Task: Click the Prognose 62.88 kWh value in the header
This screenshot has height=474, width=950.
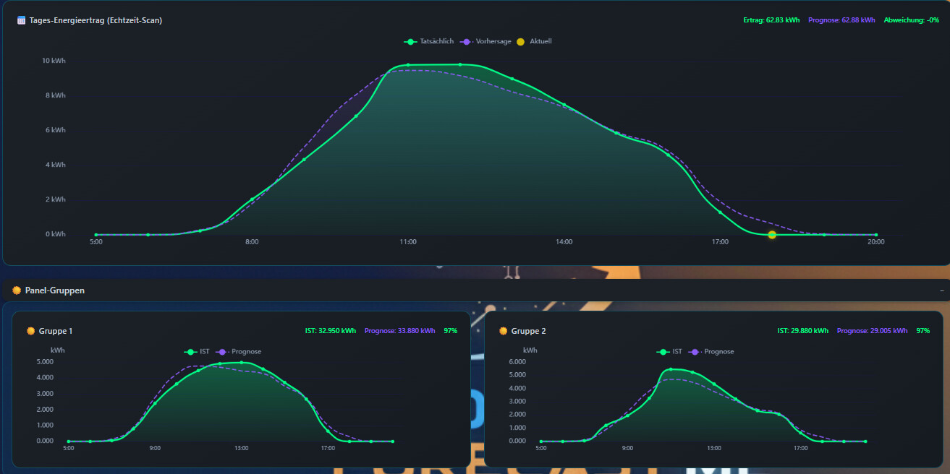Action: coord(841,20)
